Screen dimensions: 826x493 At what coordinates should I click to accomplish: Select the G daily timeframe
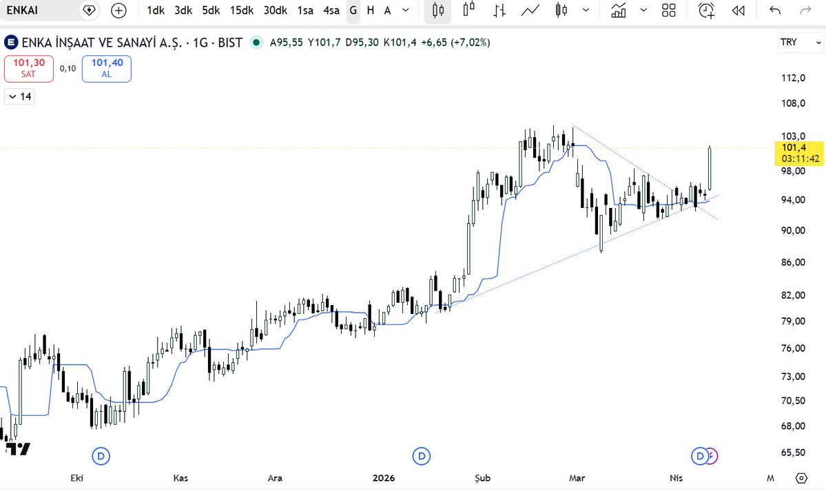click(x=353, y=10)
